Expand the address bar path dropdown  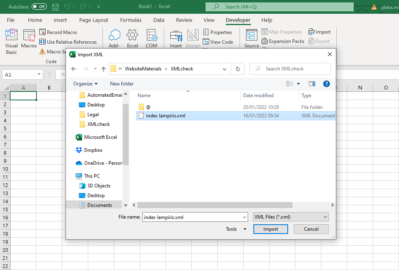click(x=225, y=69)
